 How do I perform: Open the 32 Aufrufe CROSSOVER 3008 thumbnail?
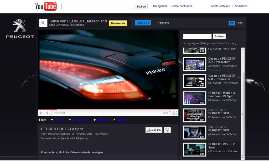pos(195,115)
